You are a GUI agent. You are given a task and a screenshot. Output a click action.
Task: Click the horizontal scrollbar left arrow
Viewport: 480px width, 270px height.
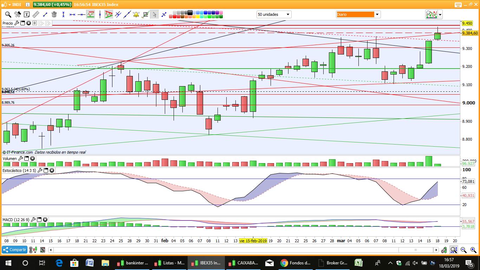51,250
